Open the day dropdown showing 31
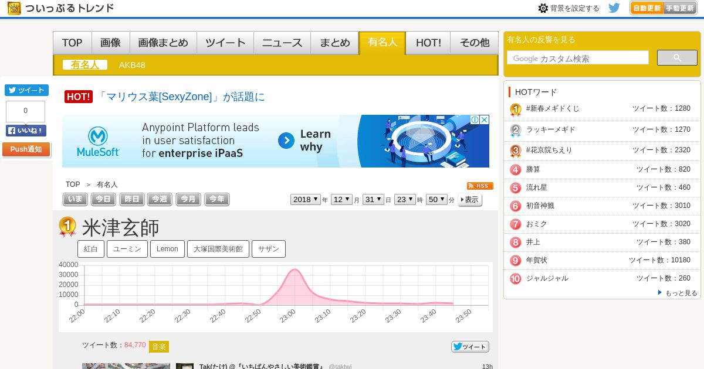The image size is (704, 369). (x=373, y=199)
